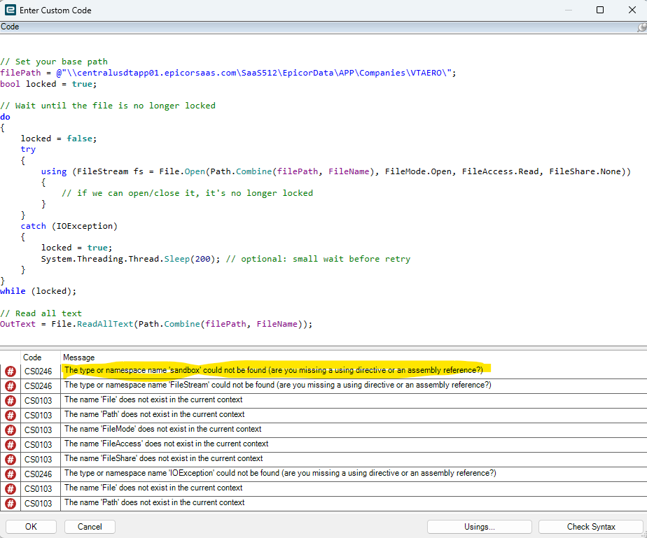This screenshot has height=538, width=647.
Task: Open the Usings... dialog
Action: (479, 527)
